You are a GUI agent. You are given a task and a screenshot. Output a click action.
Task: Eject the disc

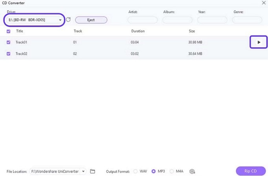[91, 20]
